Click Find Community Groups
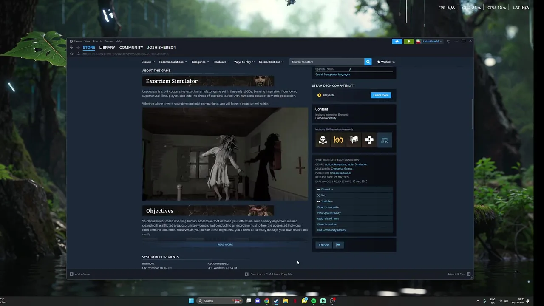This screenshot has width=544, height=306. point(331,230)
